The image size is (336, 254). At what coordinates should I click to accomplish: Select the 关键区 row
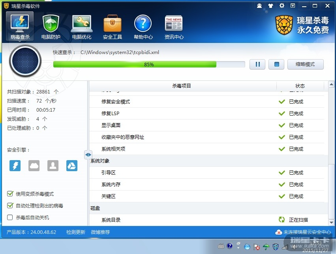207,196
